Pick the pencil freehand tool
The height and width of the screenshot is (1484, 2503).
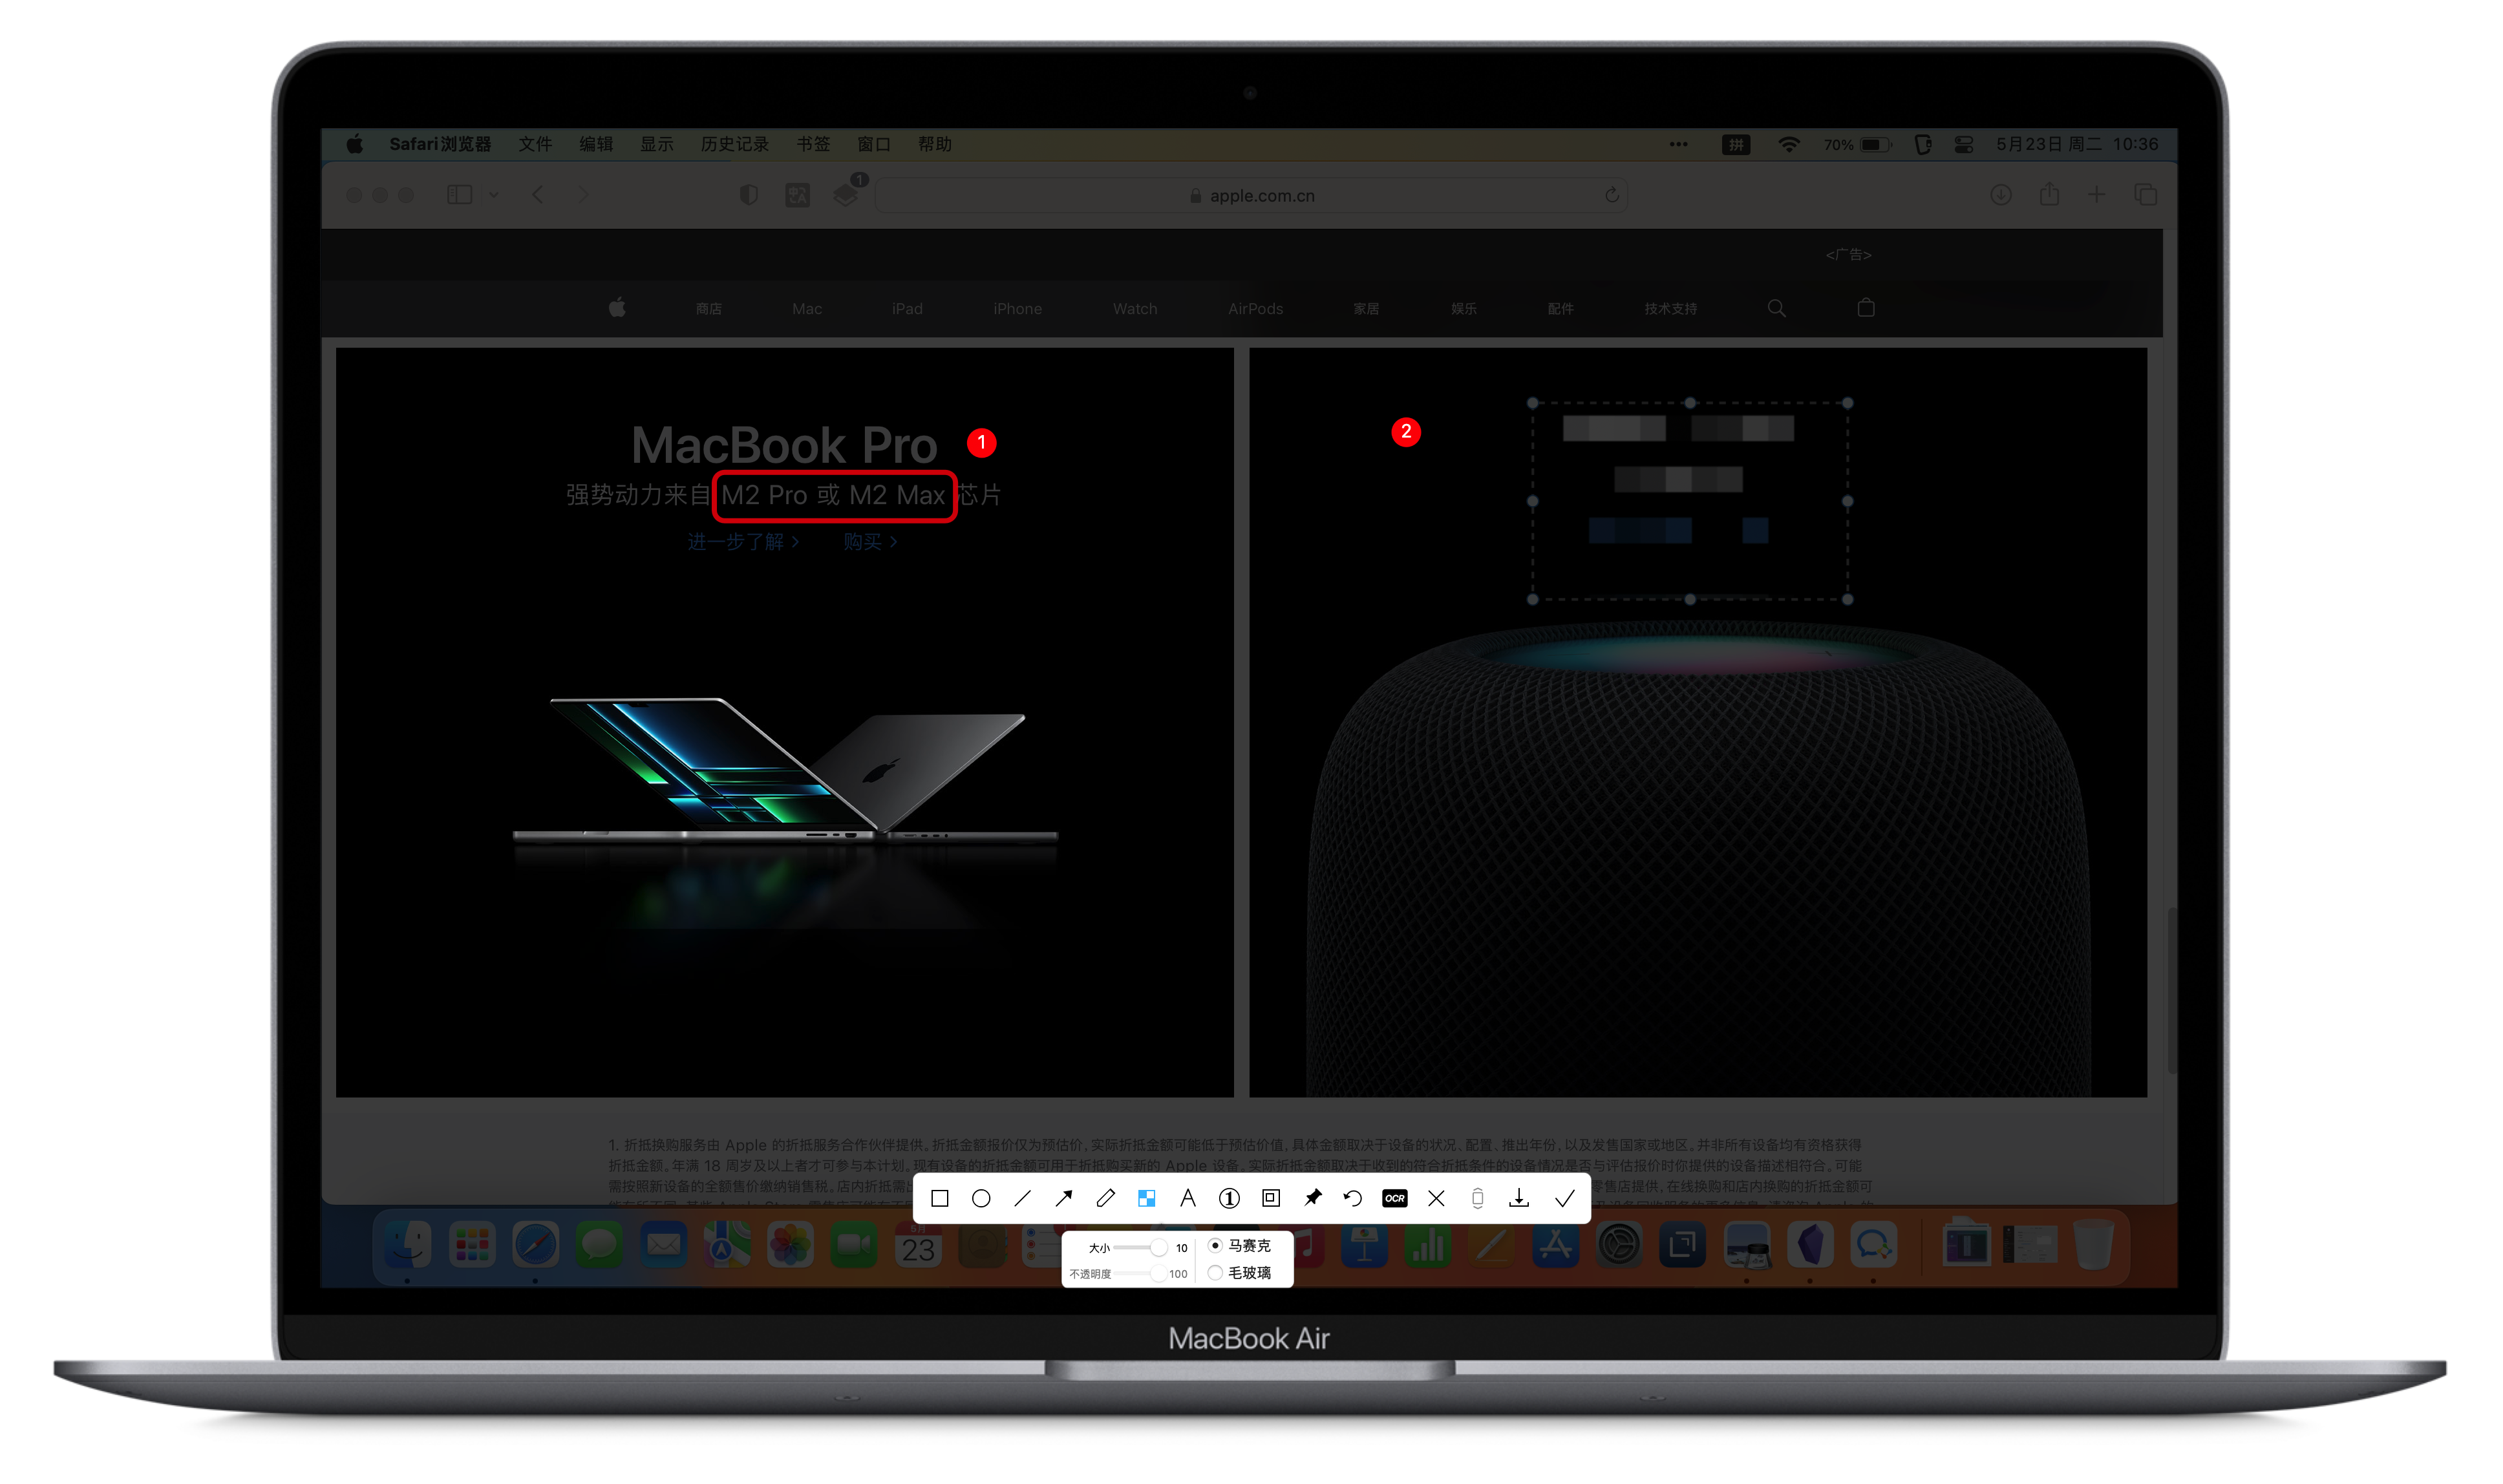pyautogui.click(x=1105, y=1198)
